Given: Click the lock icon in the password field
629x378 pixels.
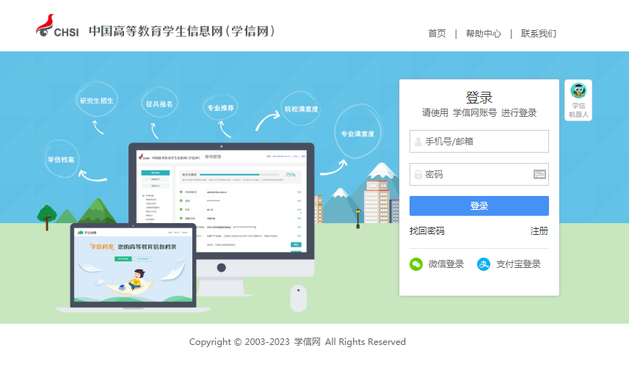Looking at the screenshot, I should click(x=418, y=175).
